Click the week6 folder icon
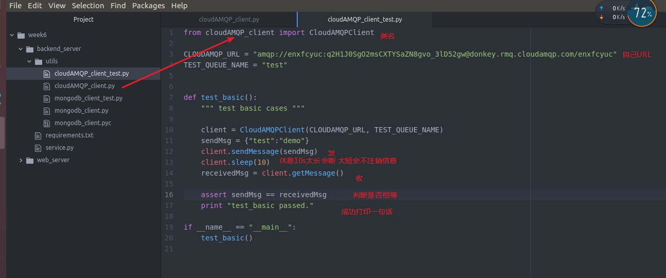Viewport: 666px width, 278px height. pyautogui.click(x=21, y=36)
